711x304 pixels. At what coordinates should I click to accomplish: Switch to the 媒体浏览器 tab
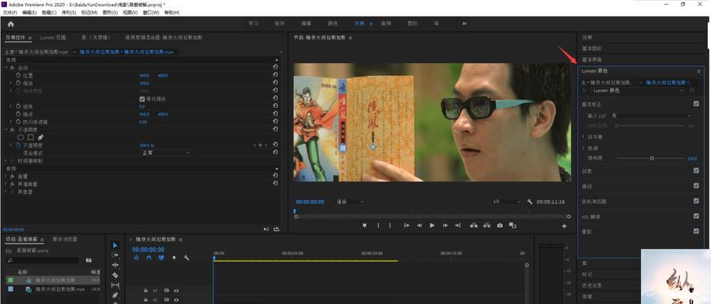[x=65, y=239]
